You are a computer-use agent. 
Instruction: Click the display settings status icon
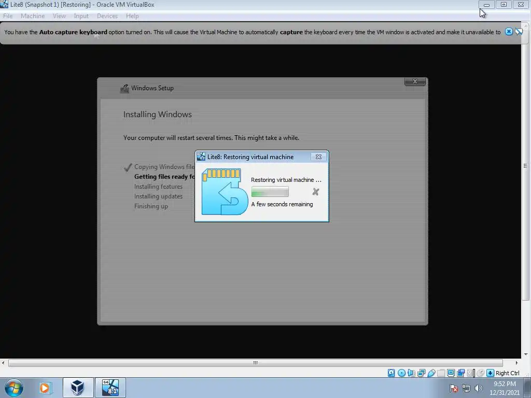click(451, 373)
